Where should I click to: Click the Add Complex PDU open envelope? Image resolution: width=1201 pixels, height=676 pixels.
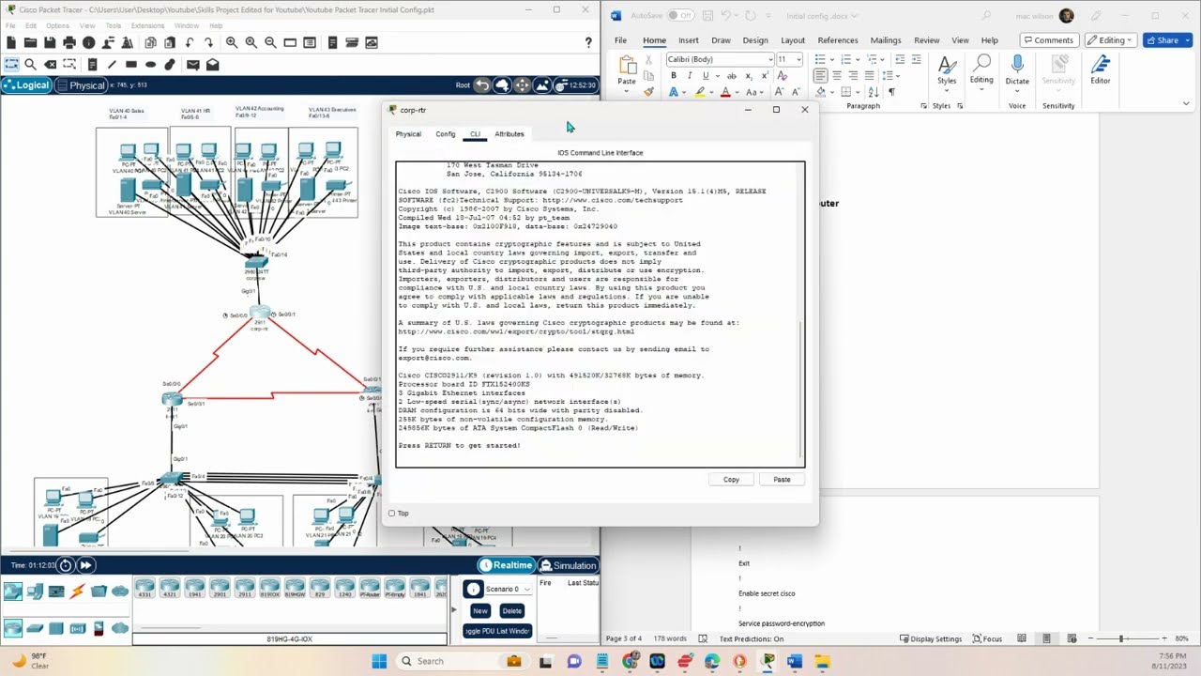(x=213, y=64)
